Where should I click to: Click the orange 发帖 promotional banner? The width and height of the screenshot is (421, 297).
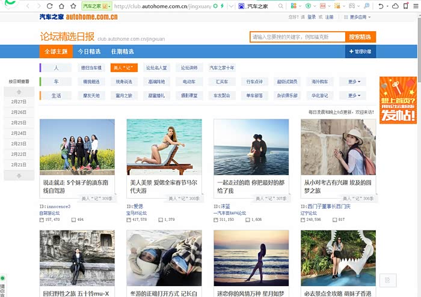(398, 100)
